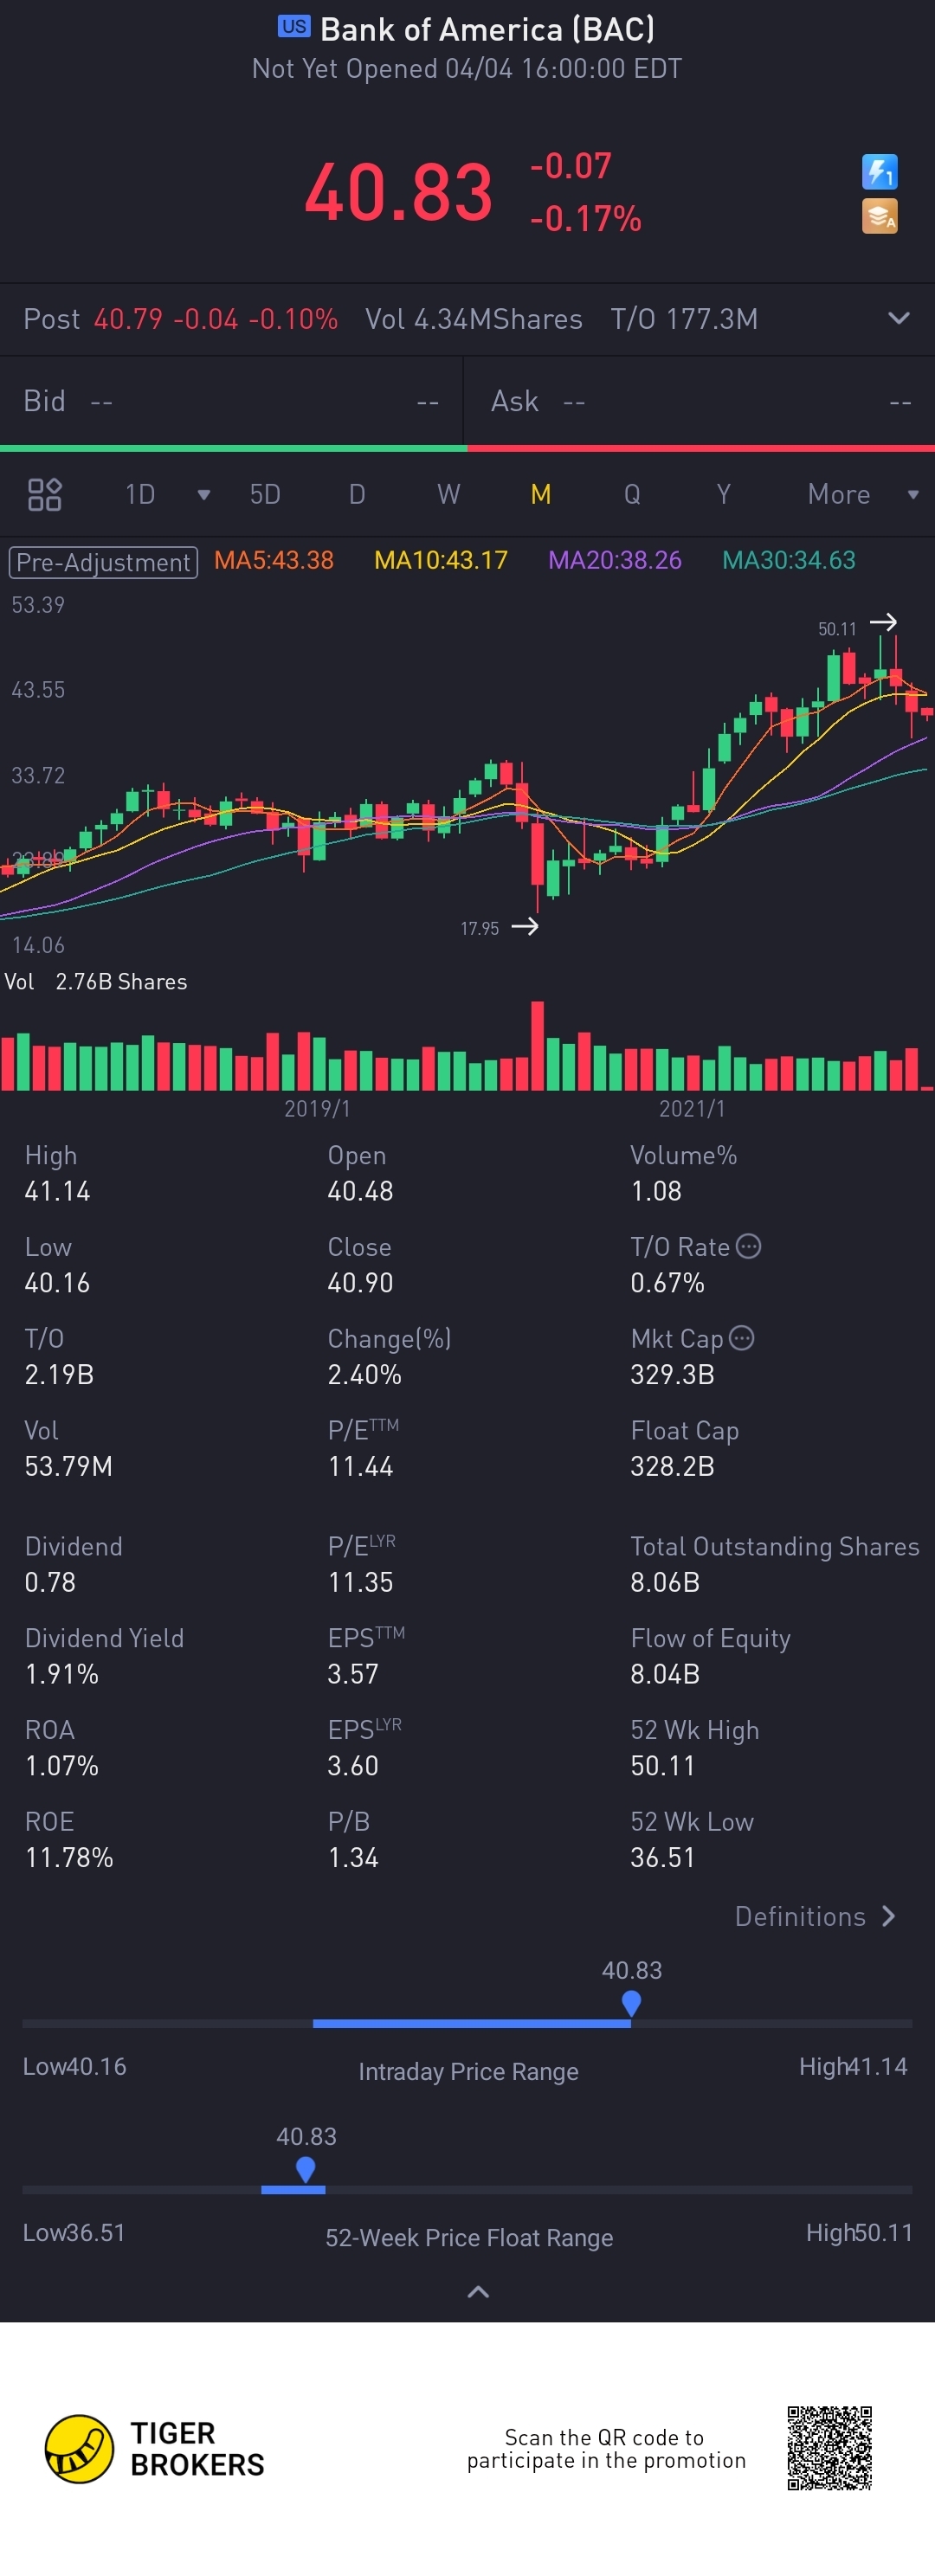Switch to the W weekly chart period
The height and width of the screenshot is (2576, 935).
click(448, 494)
